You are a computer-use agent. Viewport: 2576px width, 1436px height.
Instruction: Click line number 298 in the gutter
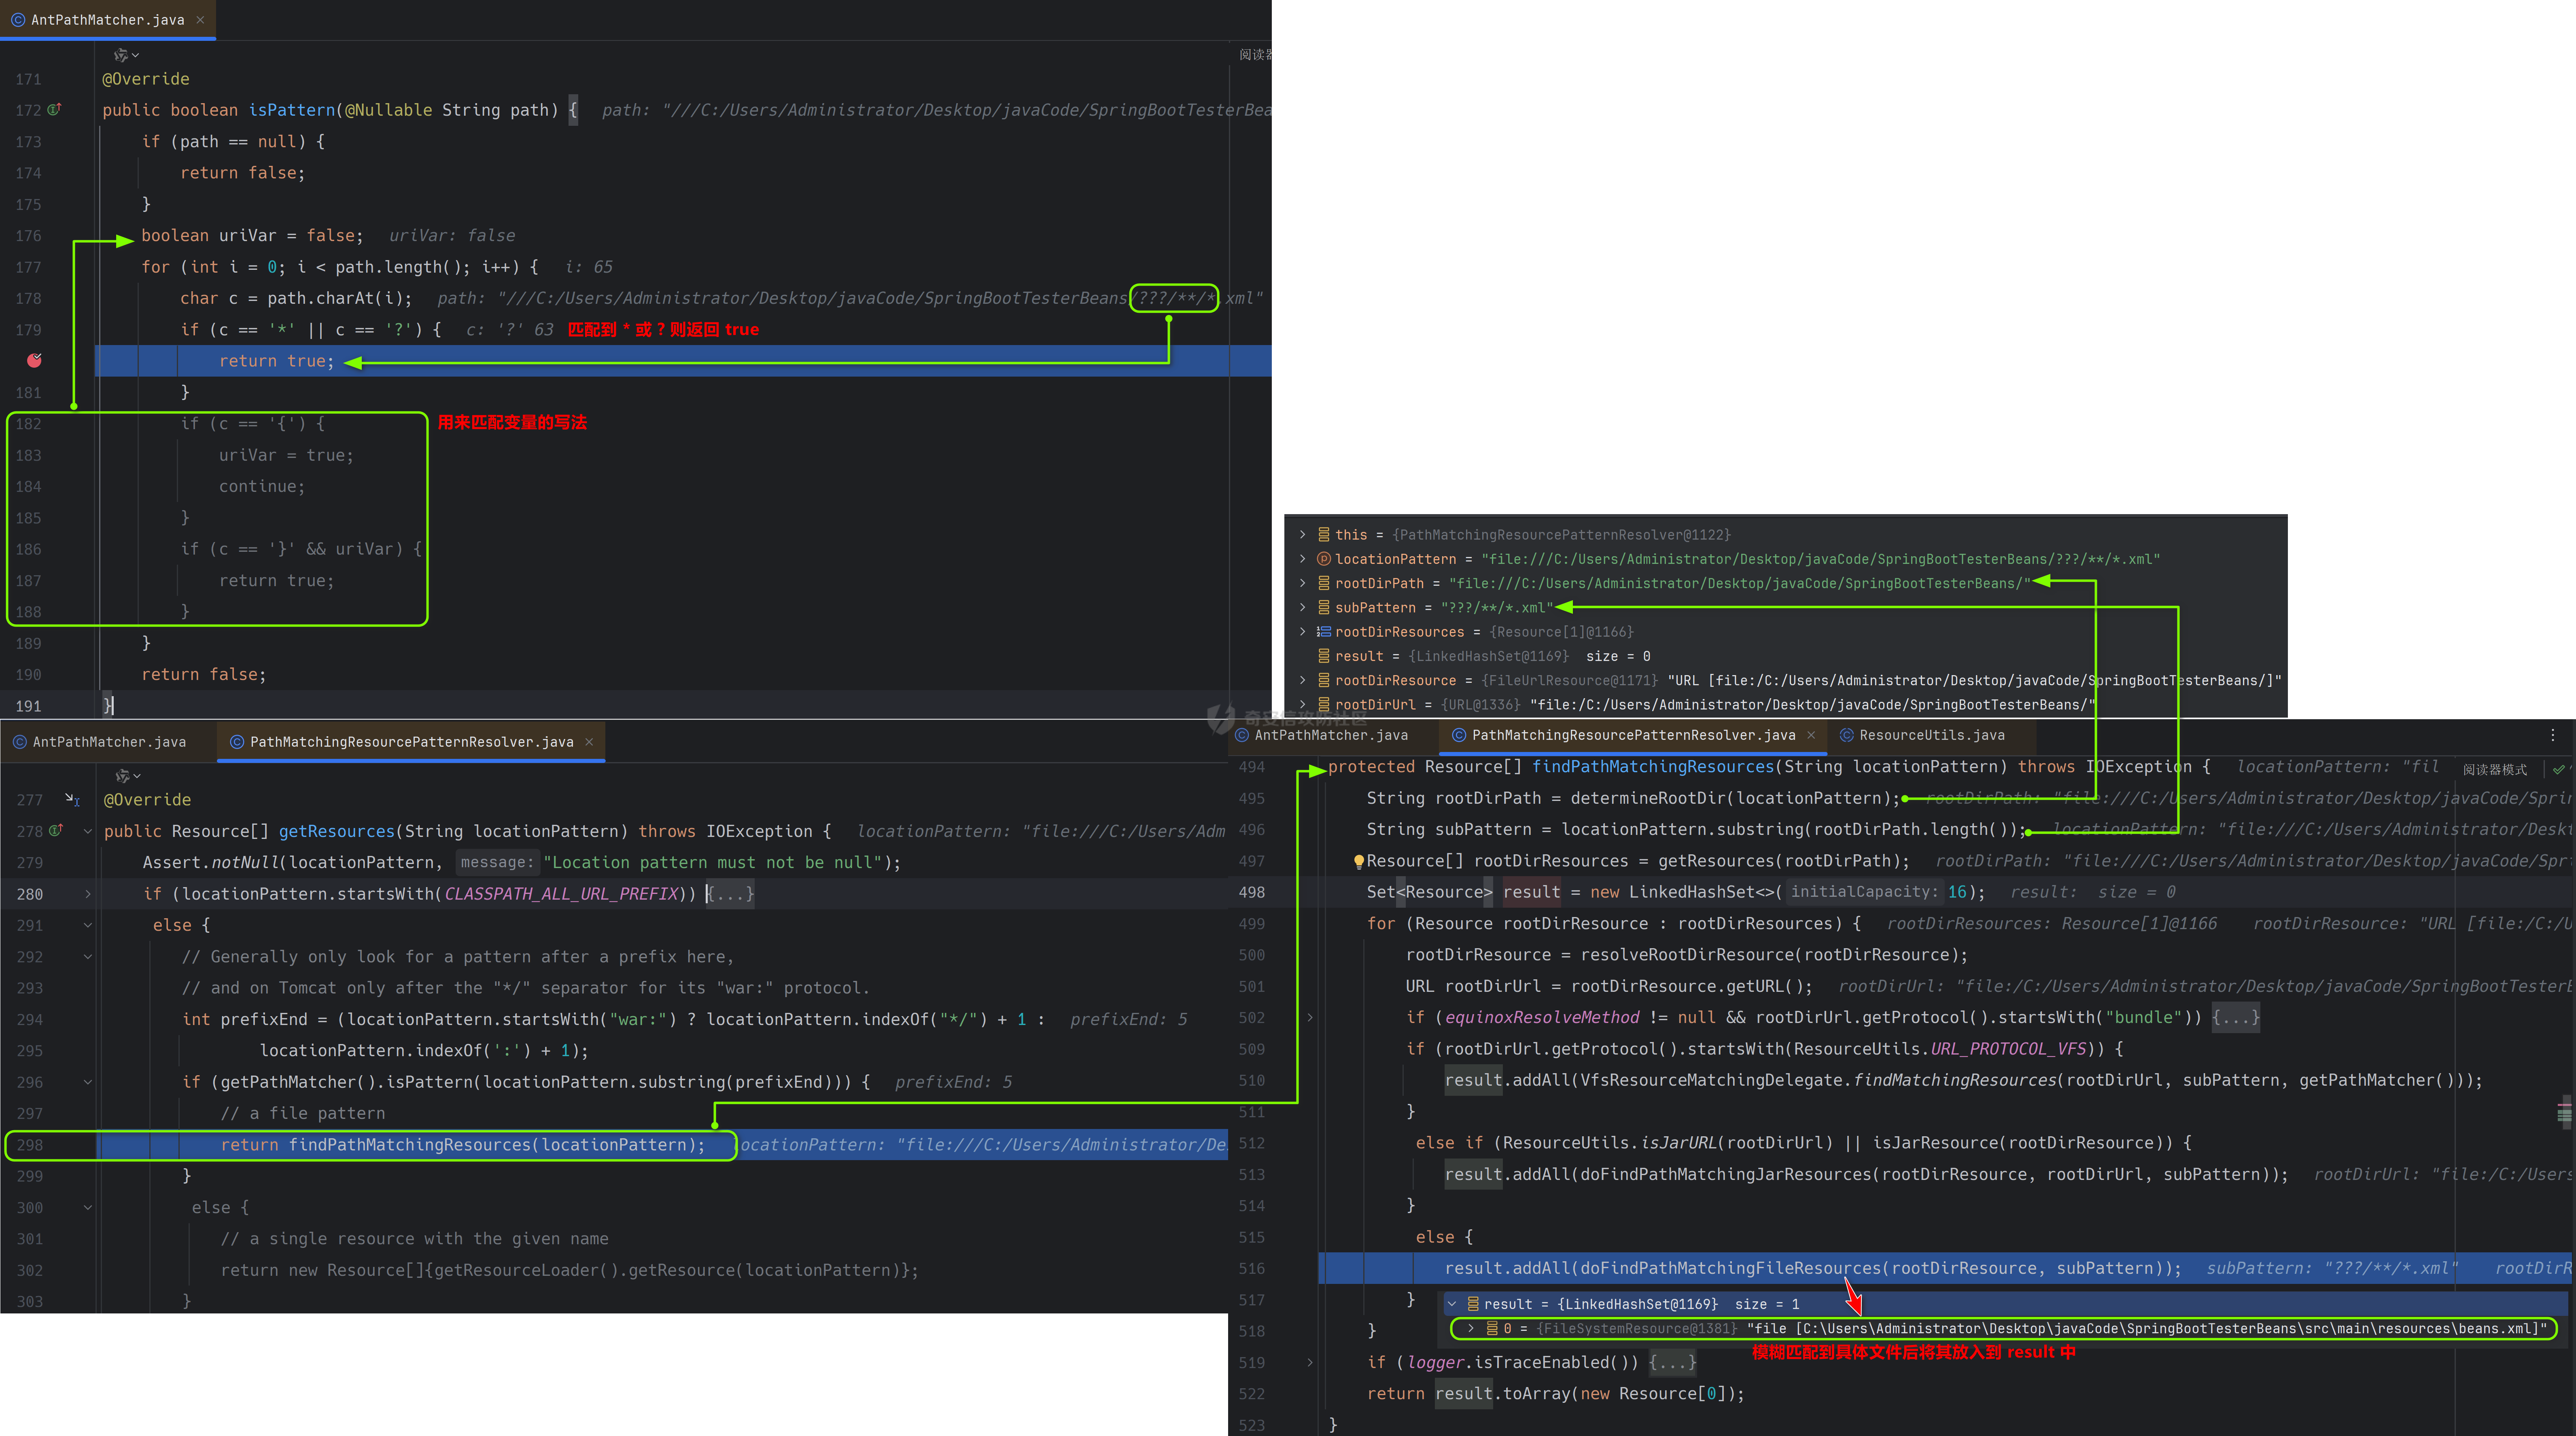tap(30, 1145)
